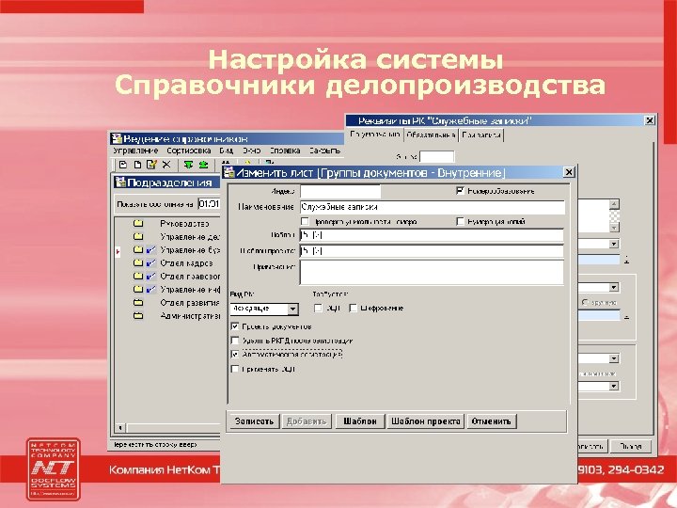Click the blue checkmark next to Управление бух
This screenshot has height=508, width=677.
click(150, 249)
